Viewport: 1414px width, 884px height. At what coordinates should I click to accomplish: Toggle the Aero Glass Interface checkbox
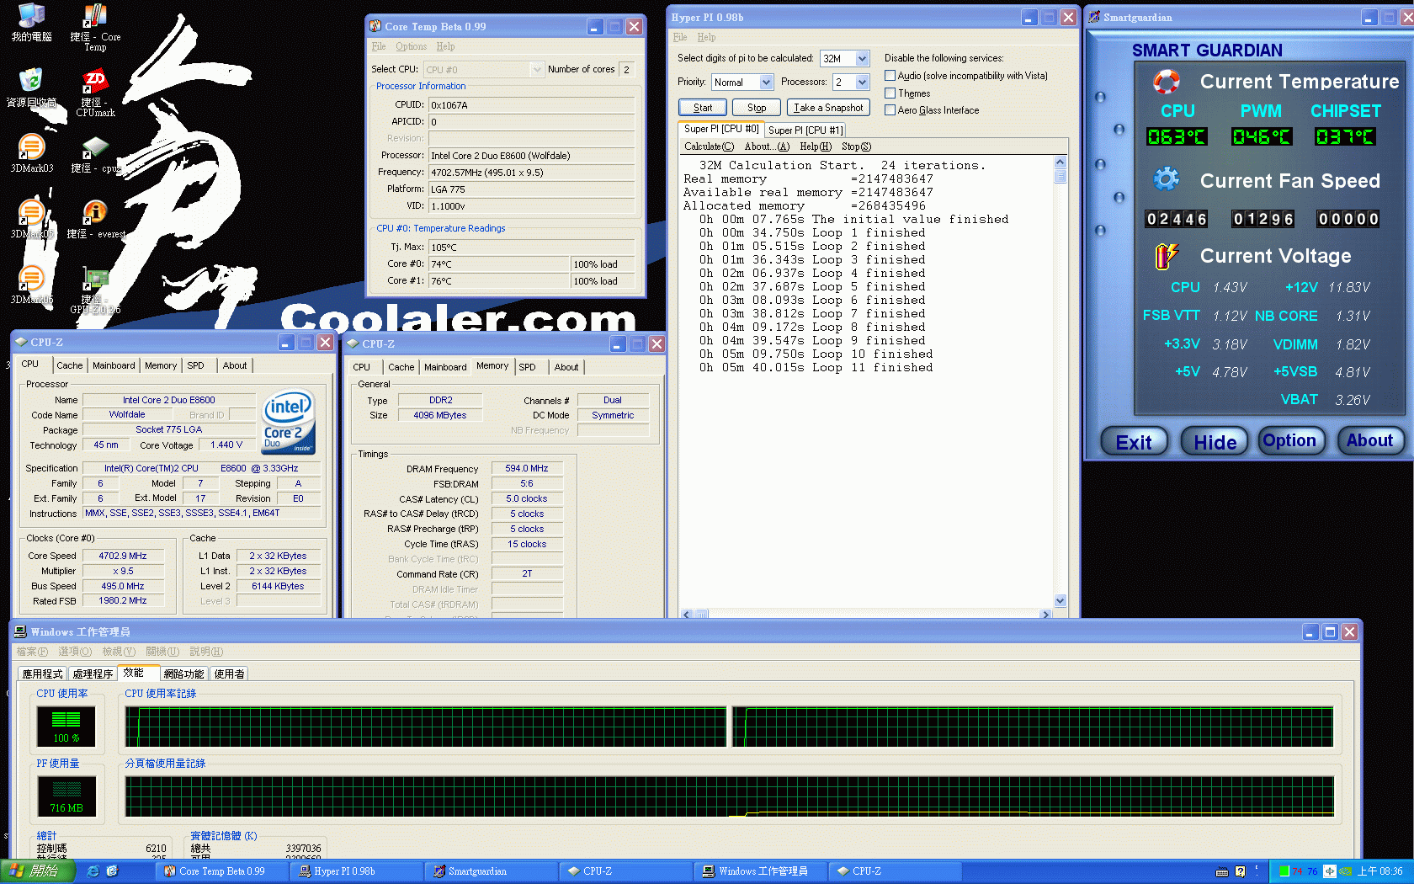click(890, 110)
